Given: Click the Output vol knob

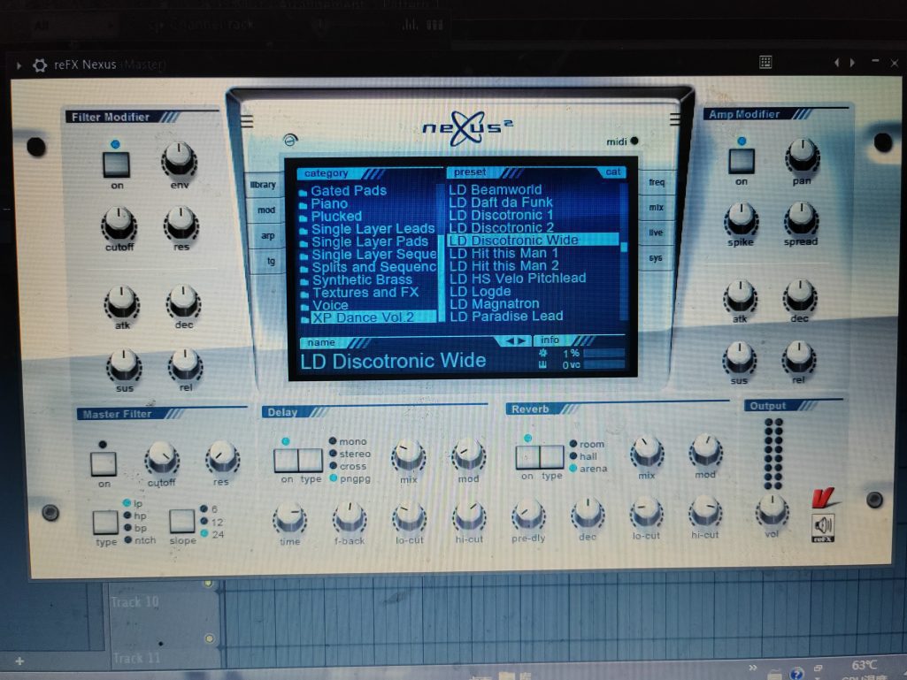Looking at the screenshot, I should (772, 510).
